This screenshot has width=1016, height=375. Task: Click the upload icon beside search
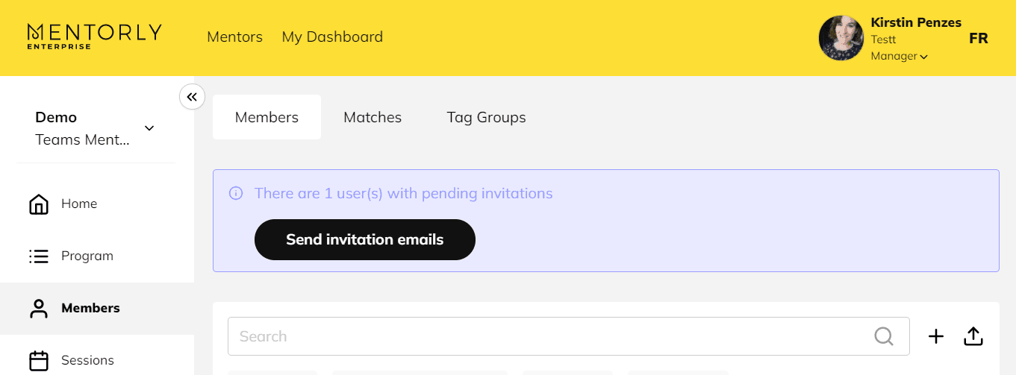tap(973, 337)
